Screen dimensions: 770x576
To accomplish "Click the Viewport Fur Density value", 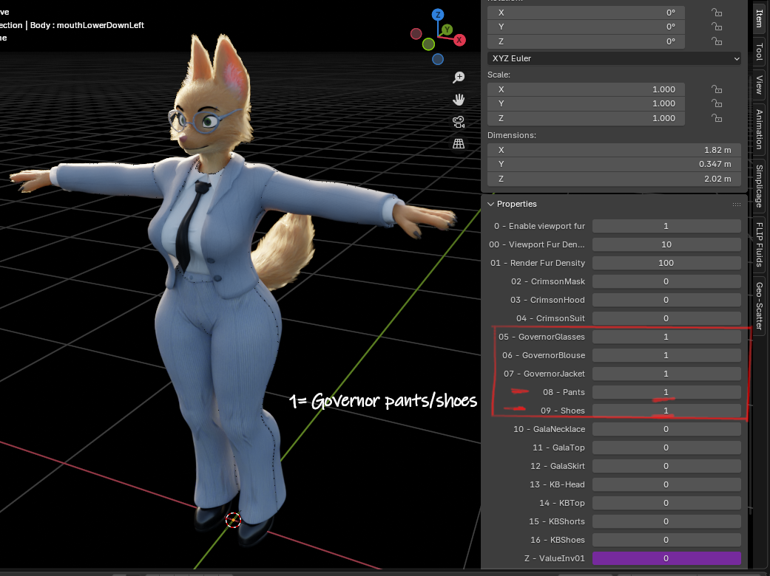I will (x=666, y=244).
